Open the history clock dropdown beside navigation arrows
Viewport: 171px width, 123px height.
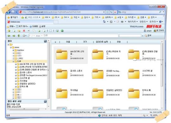[x=25, y=36]
